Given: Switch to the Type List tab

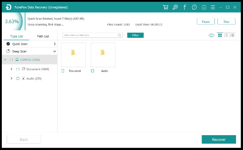Looking at the screenshot, I should [16, 36].
